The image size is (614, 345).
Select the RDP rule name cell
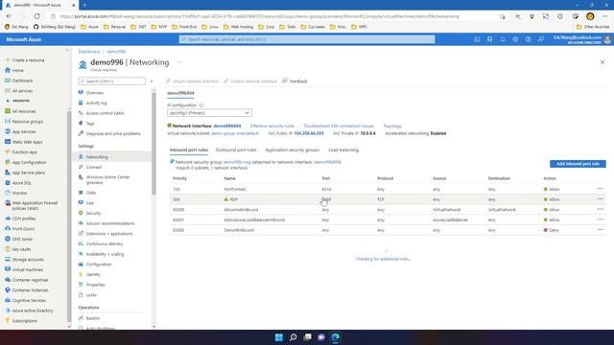tap(233, 199)
